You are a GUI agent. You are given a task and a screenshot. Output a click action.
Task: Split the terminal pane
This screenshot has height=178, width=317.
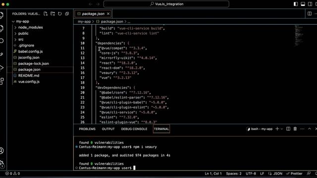click(288, 129)
